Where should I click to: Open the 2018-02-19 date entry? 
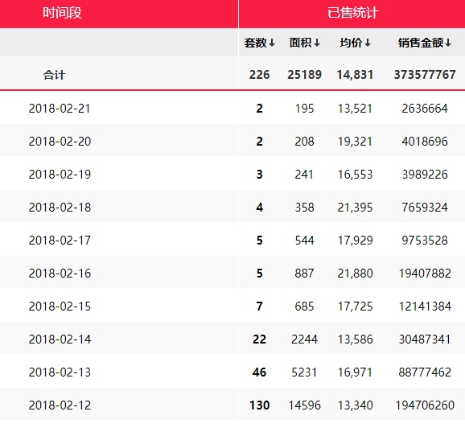[x=60, y=175]
